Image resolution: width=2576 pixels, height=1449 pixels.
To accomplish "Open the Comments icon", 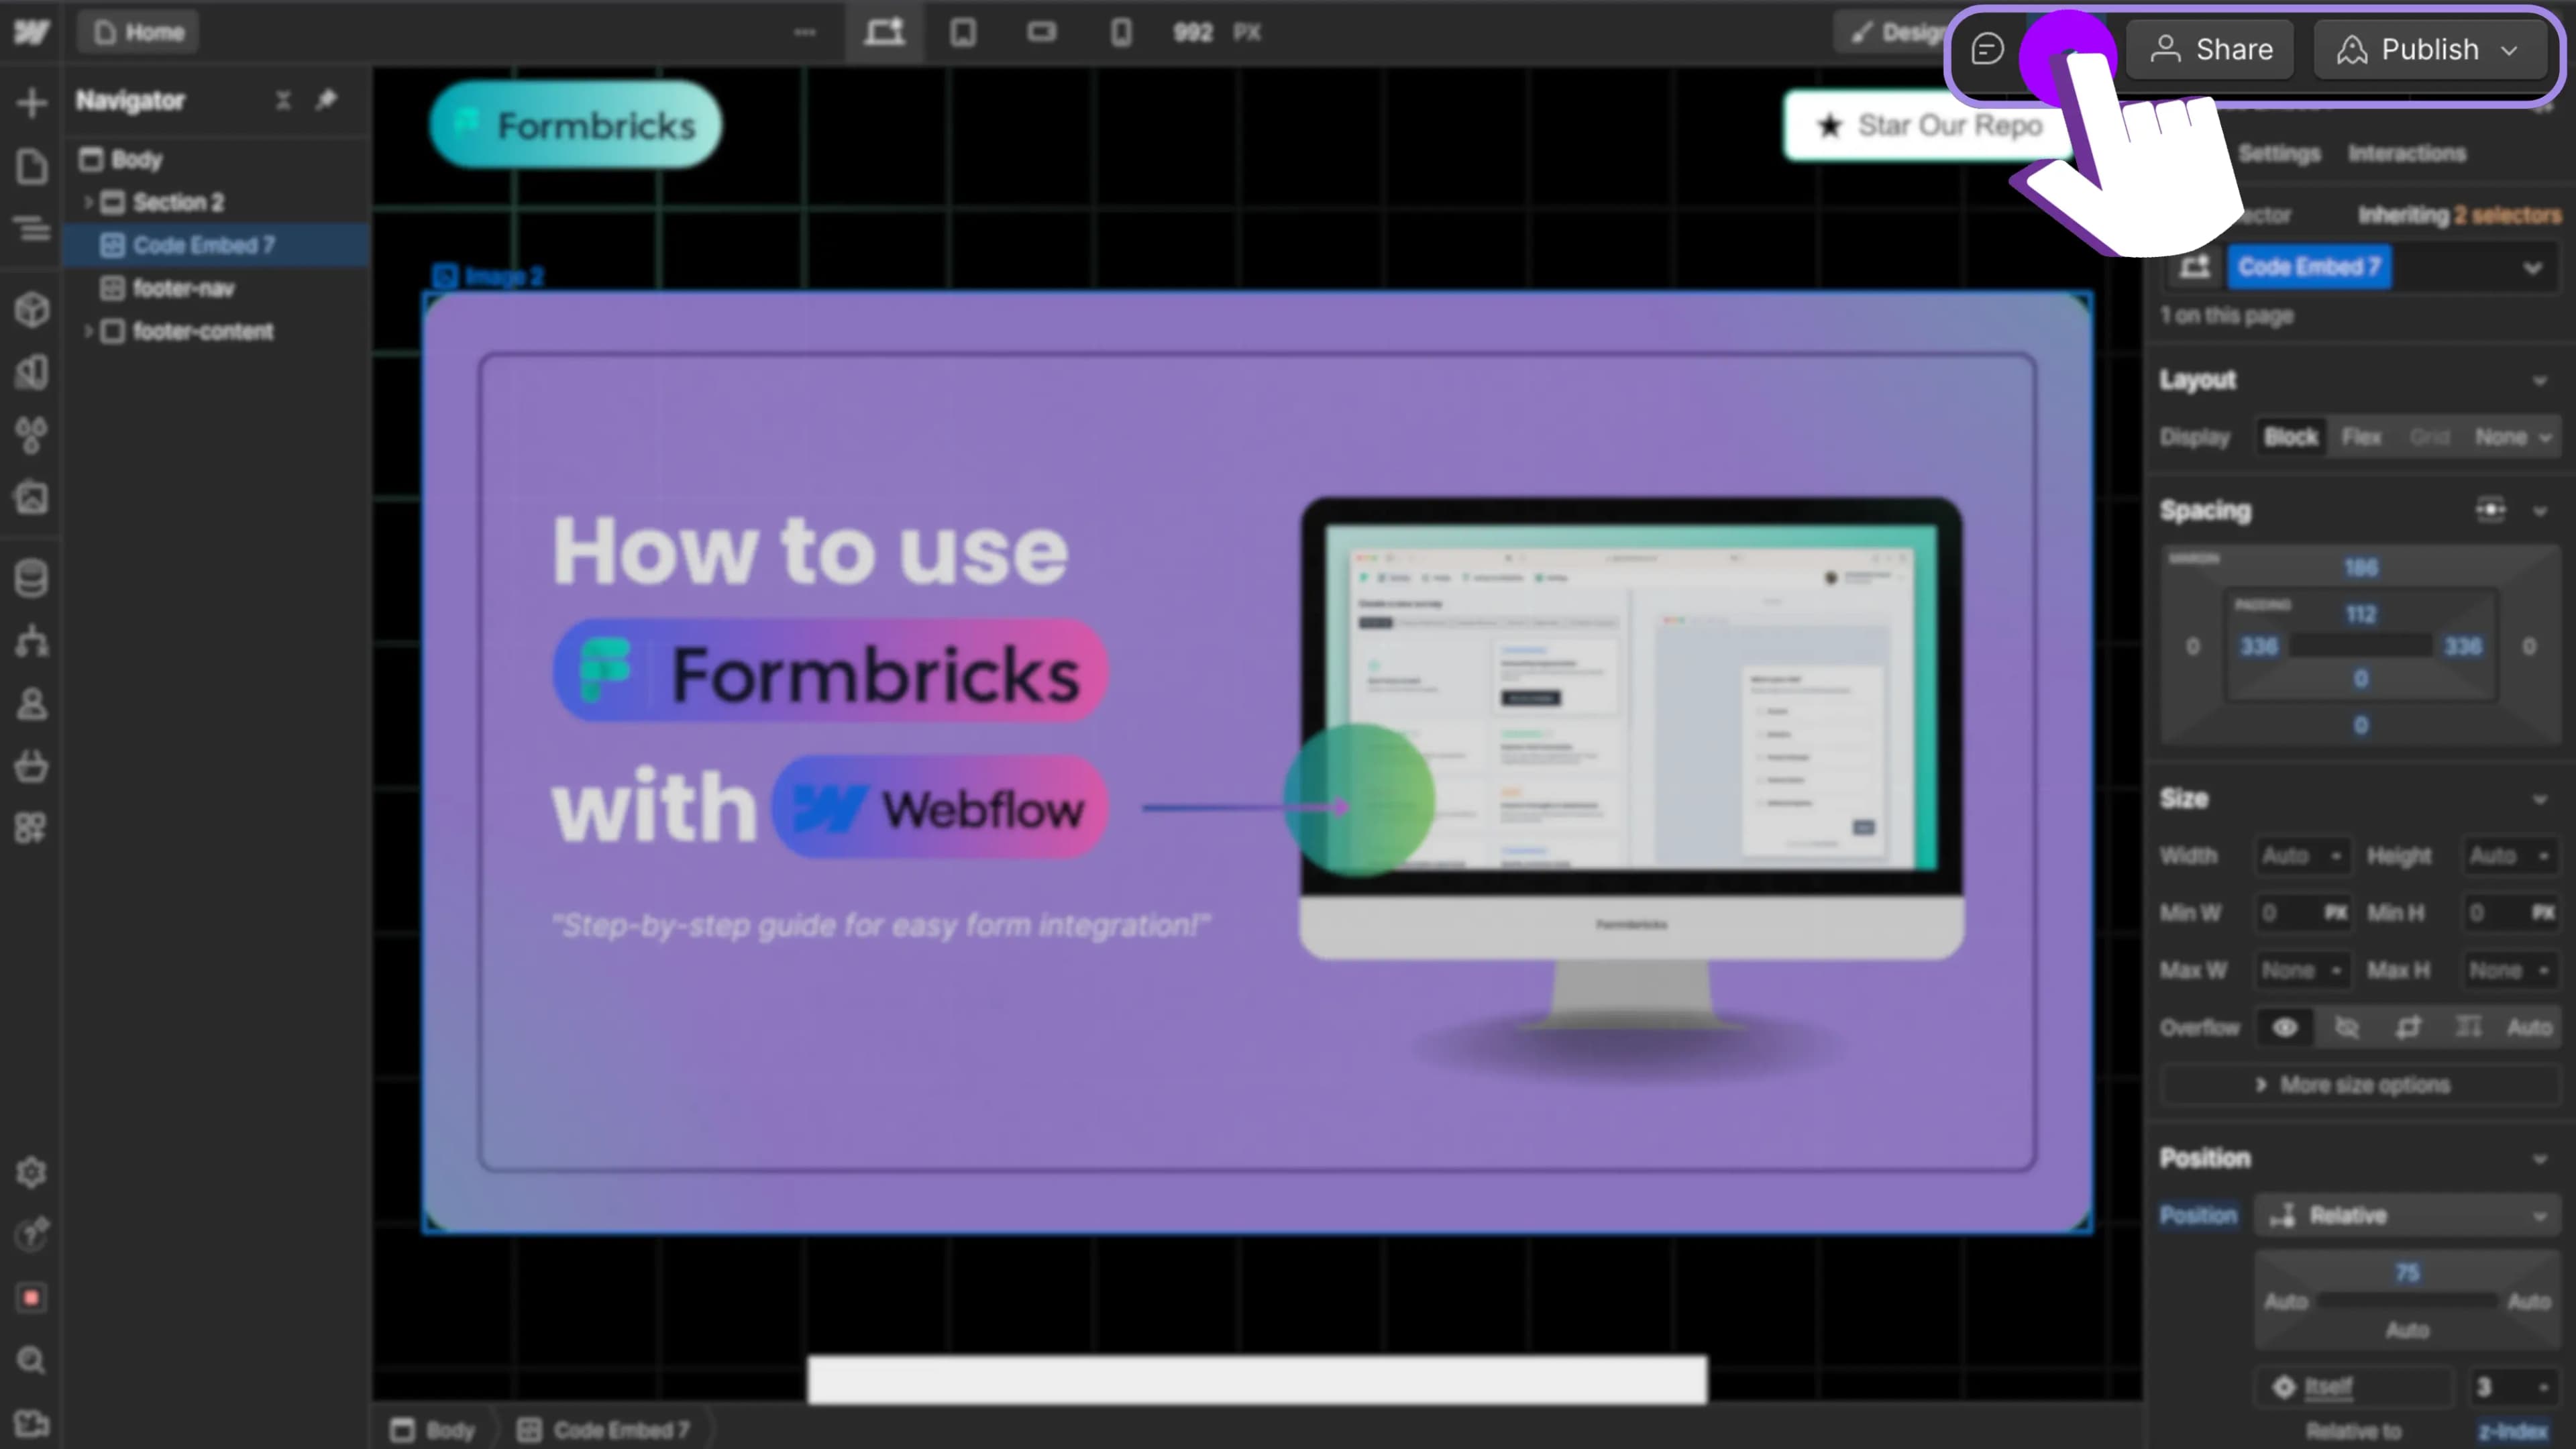I will pyautogui.click(x=1987, y=49).
